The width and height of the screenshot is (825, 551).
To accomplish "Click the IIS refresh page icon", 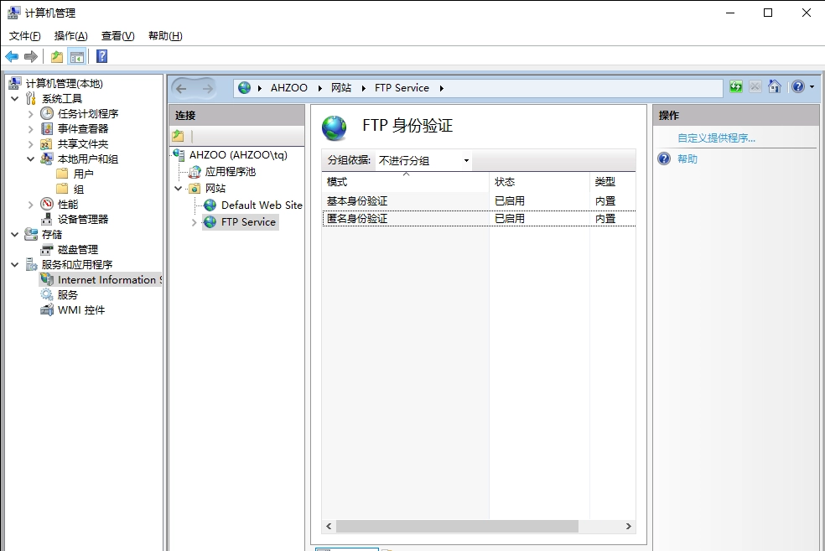I will [735, 87].
